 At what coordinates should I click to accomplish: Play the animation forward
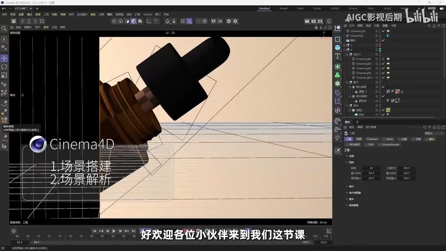coord(114,231)
